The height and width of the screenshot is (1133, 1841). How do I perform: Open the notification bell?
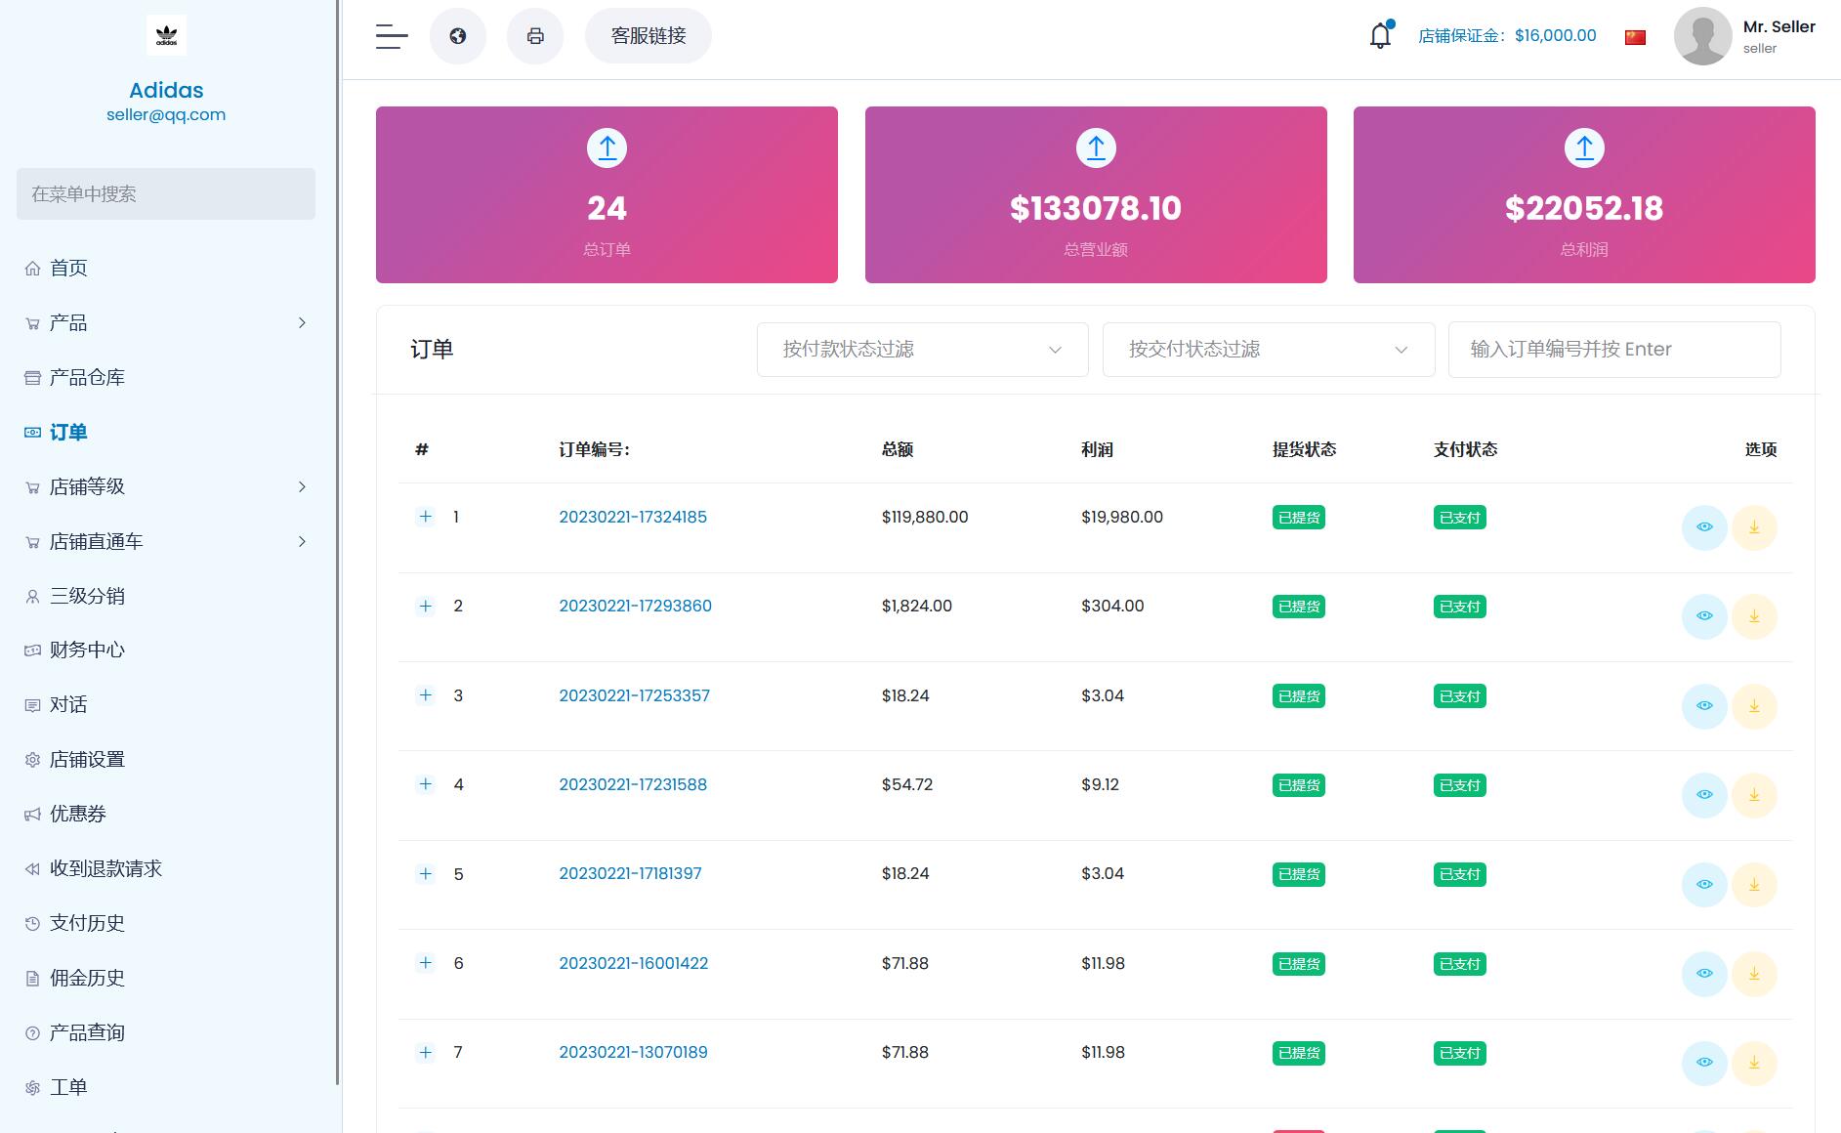click(1380, 36)
